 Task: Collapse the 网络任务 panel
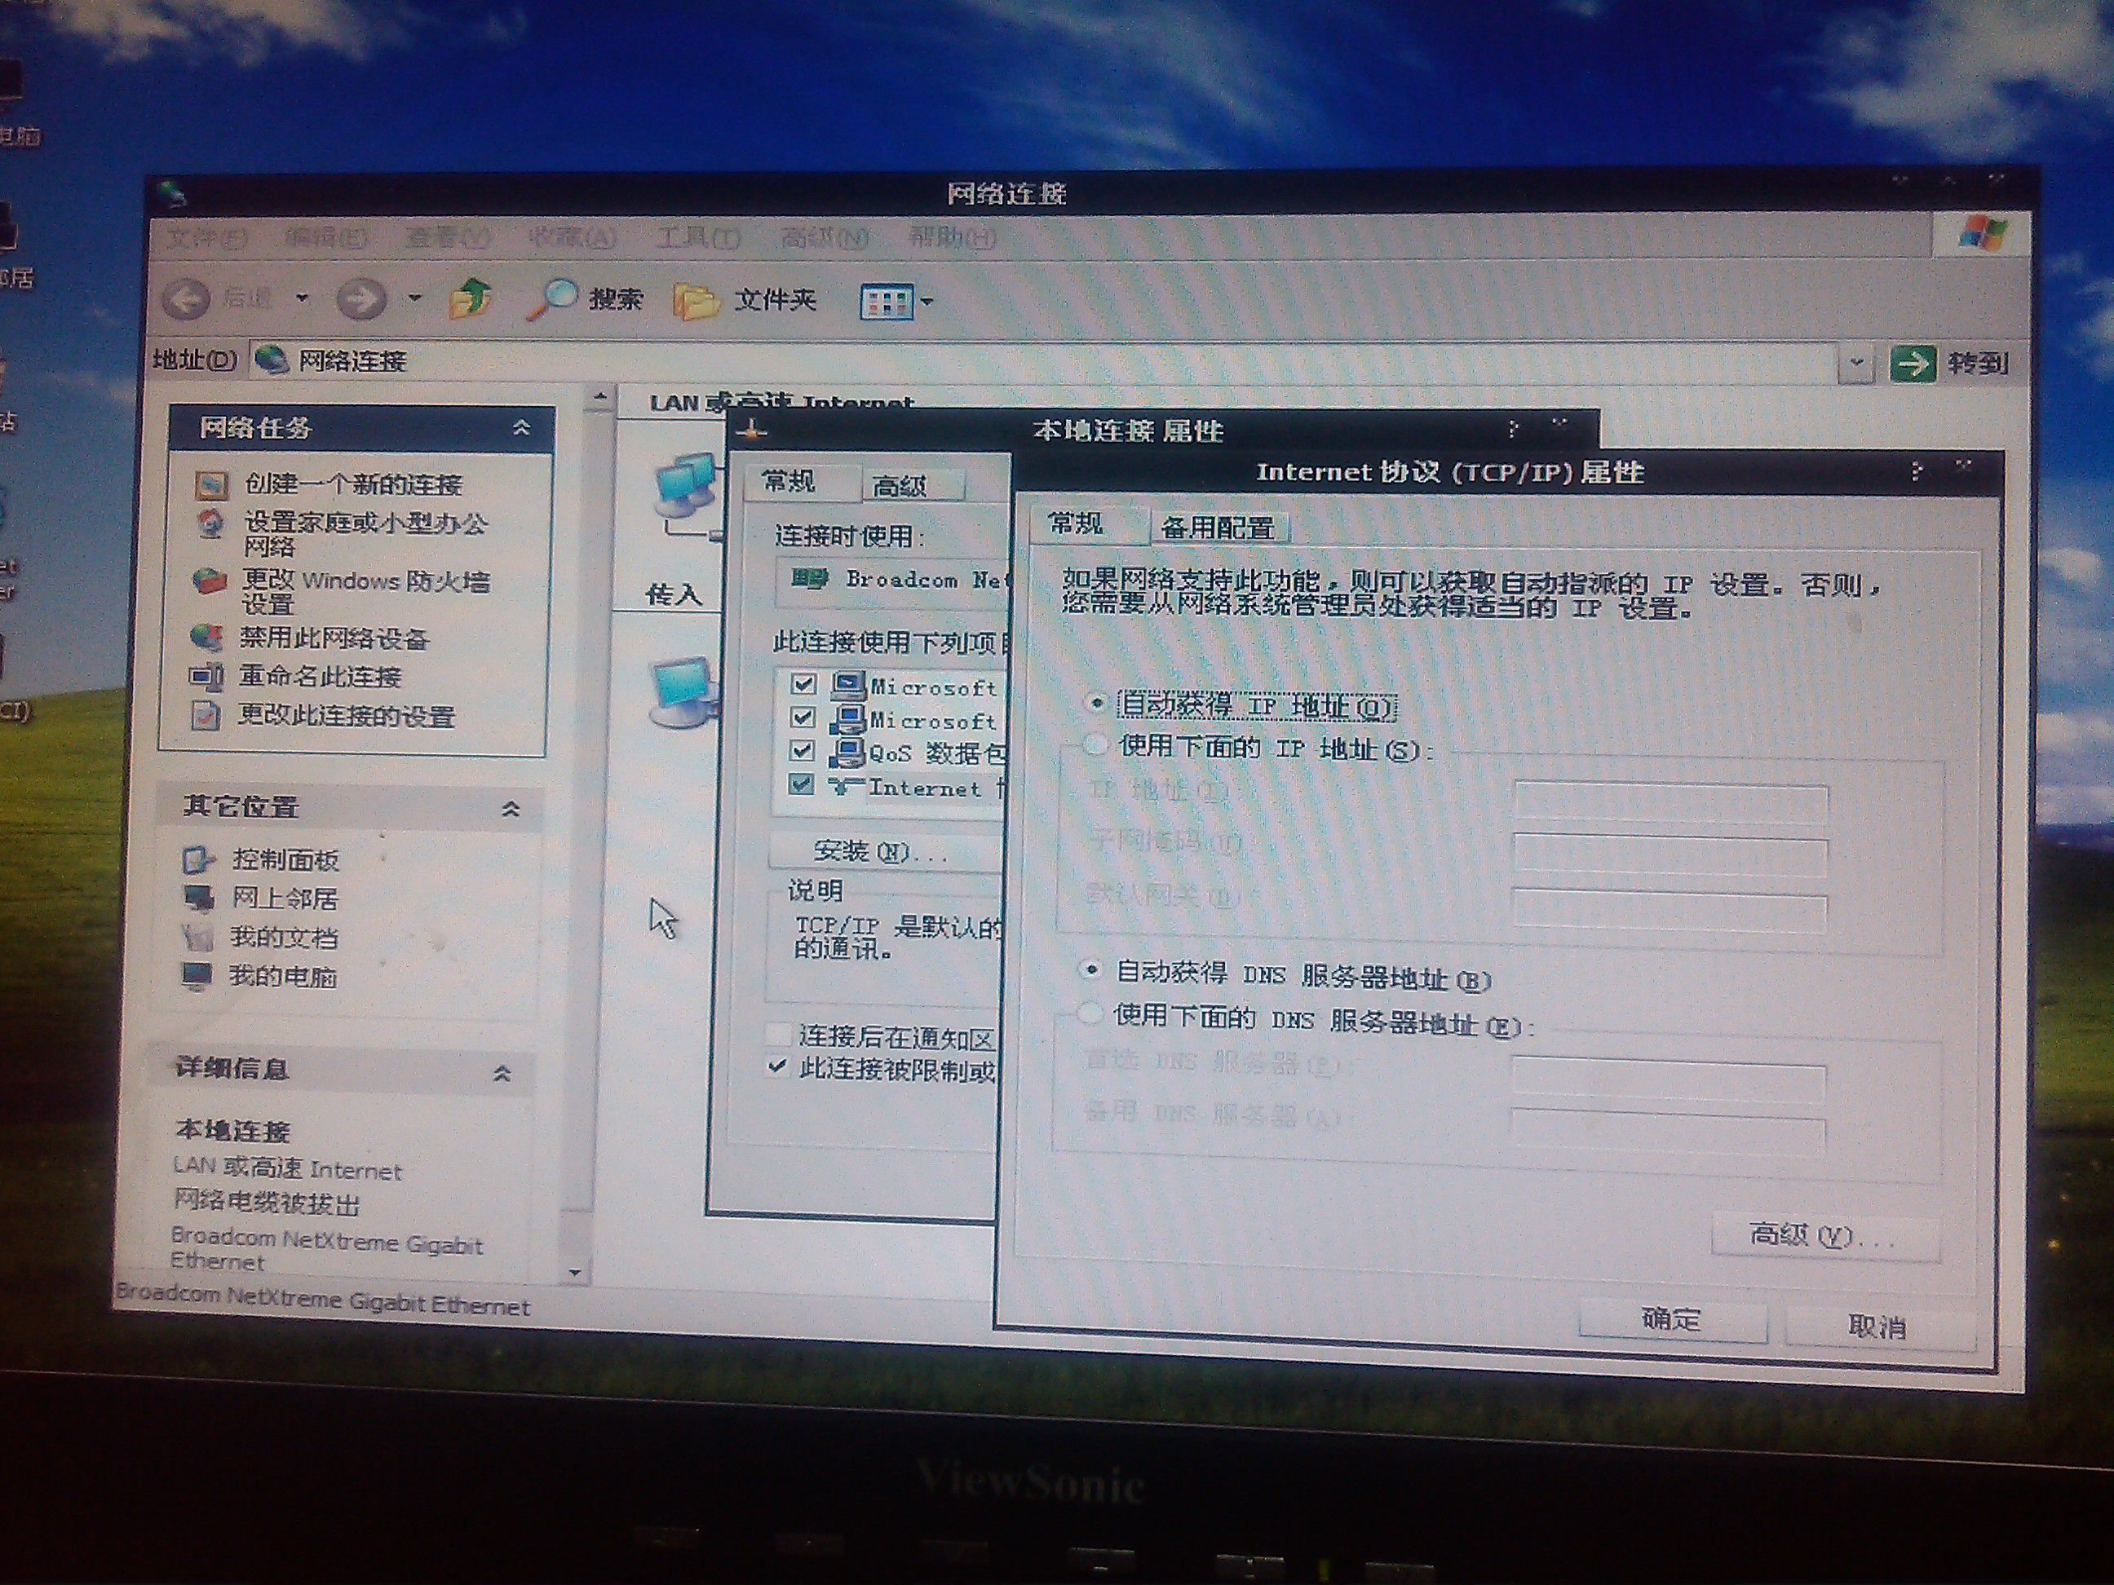click(522, 427)
